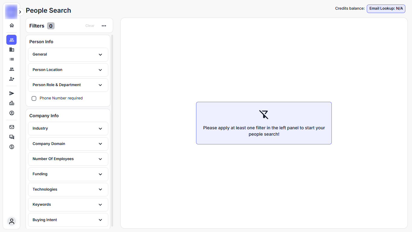Expand the General filter section
412x232 pixels.
point(68,55)
